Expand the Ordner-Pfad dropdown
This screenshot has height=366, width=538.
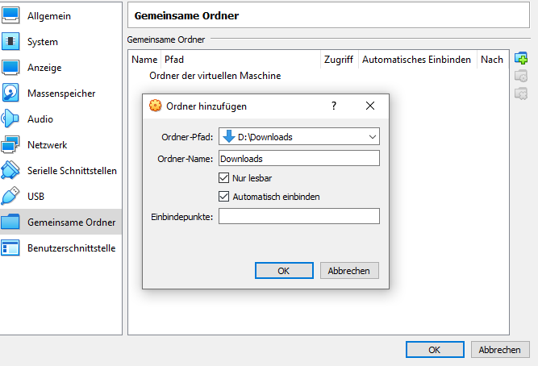372,136
